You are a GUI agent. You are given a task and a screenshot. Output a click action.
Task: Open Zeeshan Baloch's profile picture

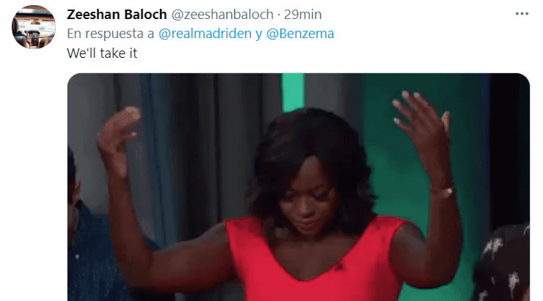tap(34, 27)
